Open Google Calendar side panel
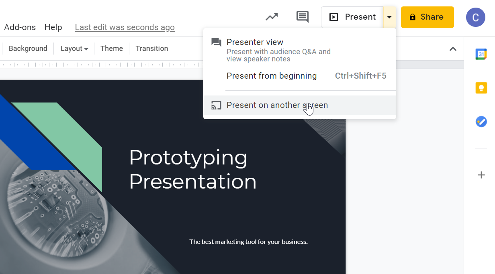The width and height of the screenshot is (495, 274). [481, 54]
